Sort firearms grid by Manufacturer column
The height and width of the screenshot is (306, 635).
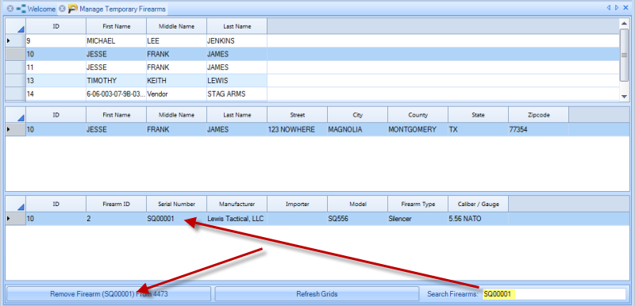click(x=237, y=205)
